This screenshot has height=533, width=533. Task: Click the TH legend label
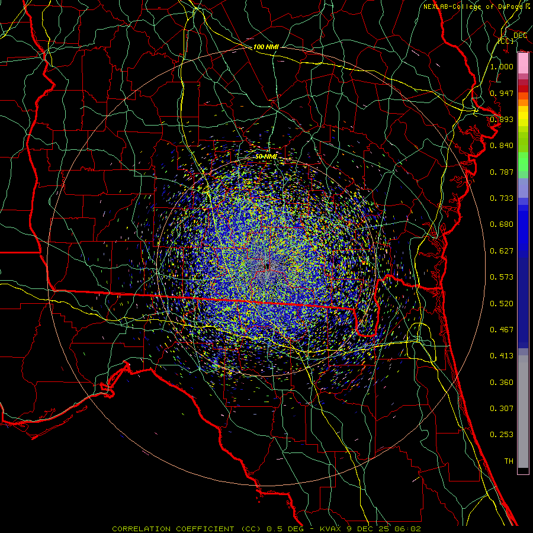(509, 461)
